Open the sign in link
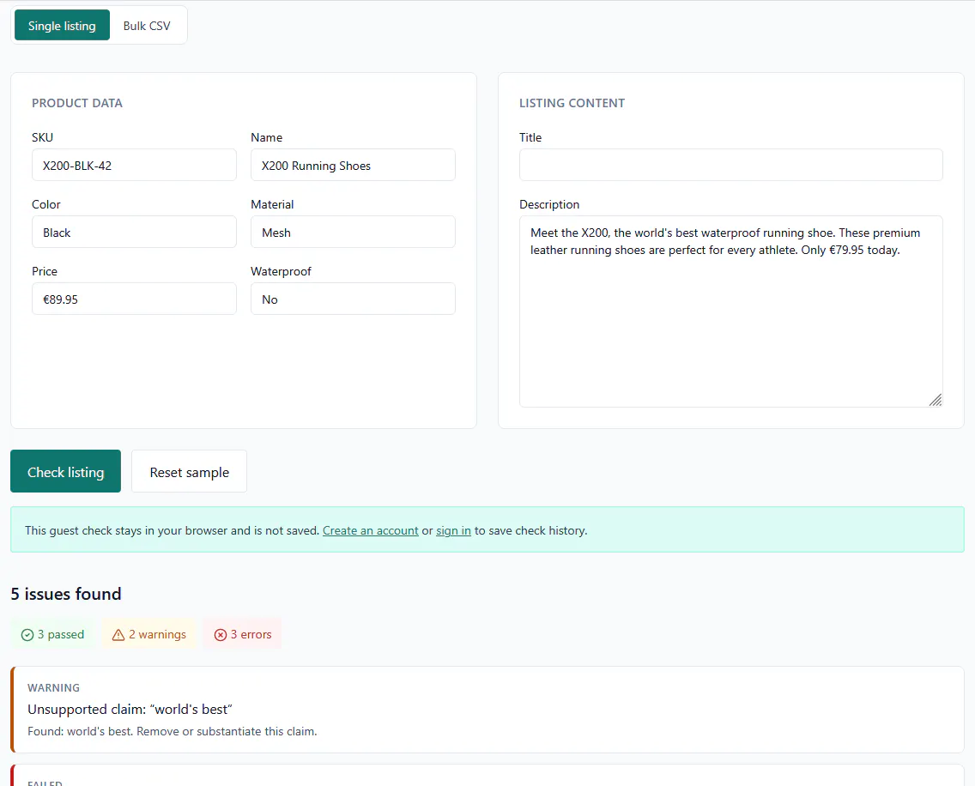The width and height of the screenshot is (975, 786). 453,530
